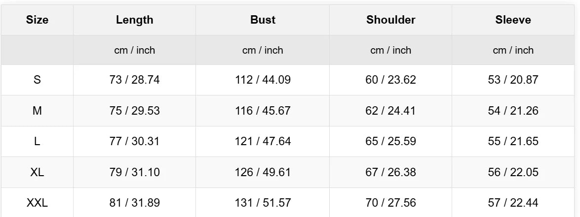Click the 131 / 51.57 bust cell
Screen dimensions: 580x217
coord(263,202)
